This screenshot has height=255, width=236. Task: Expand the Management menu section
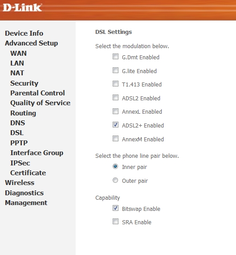26,203
